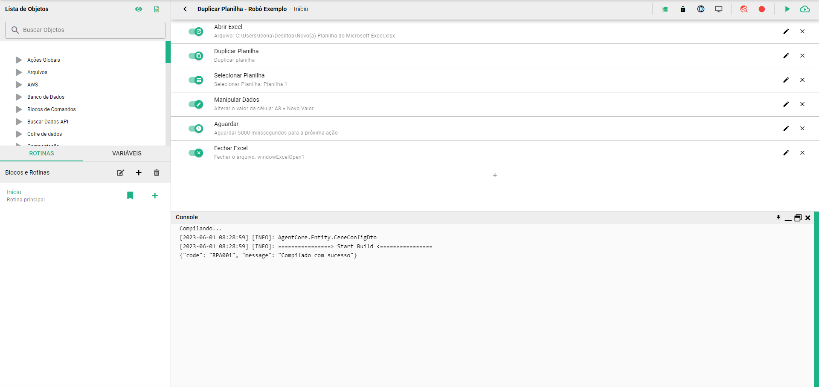Edit the Abrir Excel action

[786, 32]
